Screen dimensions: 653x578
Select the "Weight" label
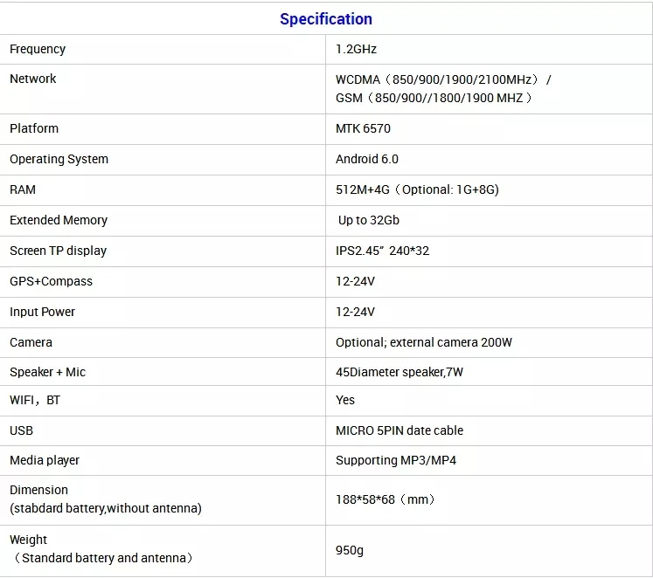point(28,540)
